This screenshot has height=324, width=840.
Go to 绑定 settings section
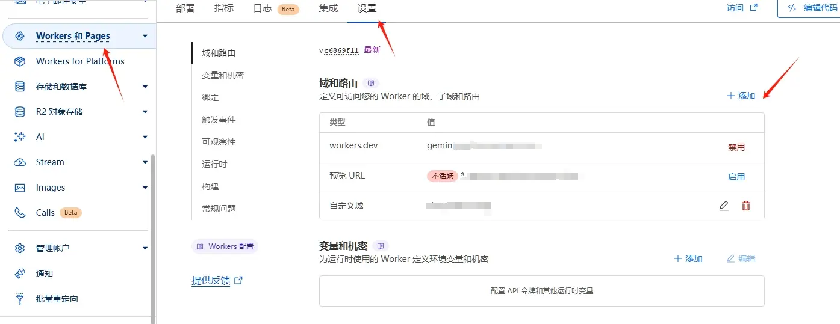(210, 97)
